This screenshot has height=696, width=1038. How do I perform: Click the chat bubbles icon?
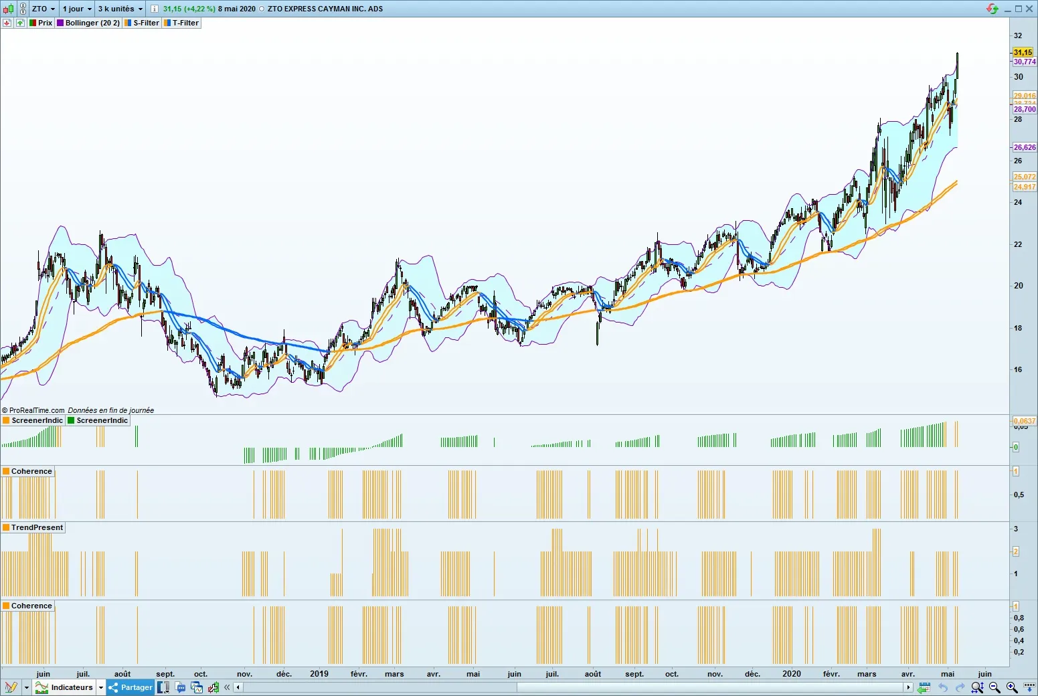click(181, 687)
